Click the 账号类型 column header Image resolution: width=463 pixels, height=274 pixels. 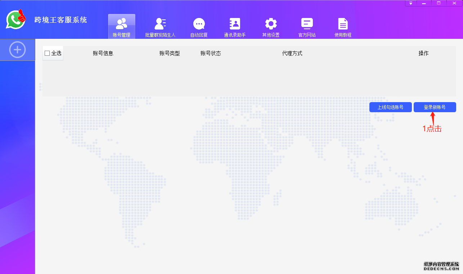click(170, 53)
